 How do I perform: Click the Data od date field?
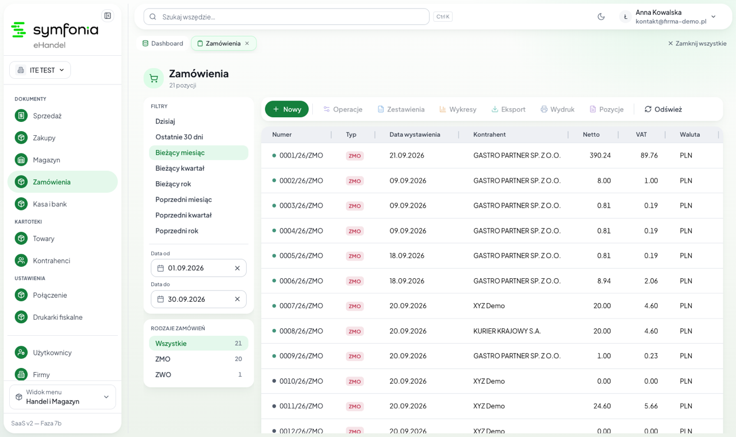click(198, 268)
